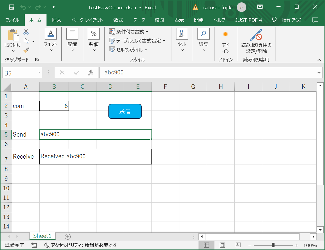Click the Save icon in title bar

pos(11,7)
